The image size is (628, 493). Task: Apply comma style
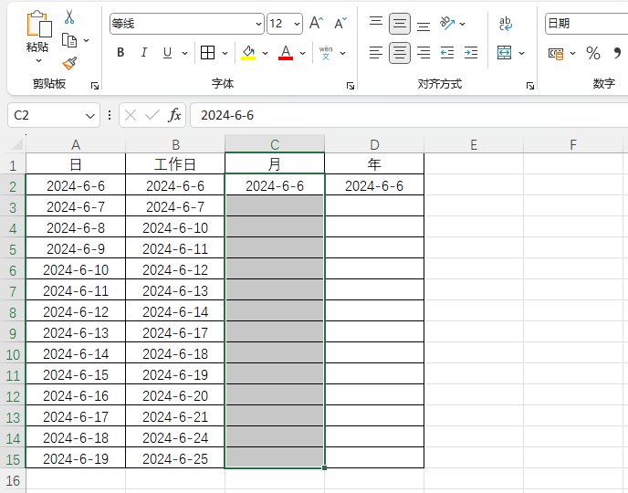(617, 52)
